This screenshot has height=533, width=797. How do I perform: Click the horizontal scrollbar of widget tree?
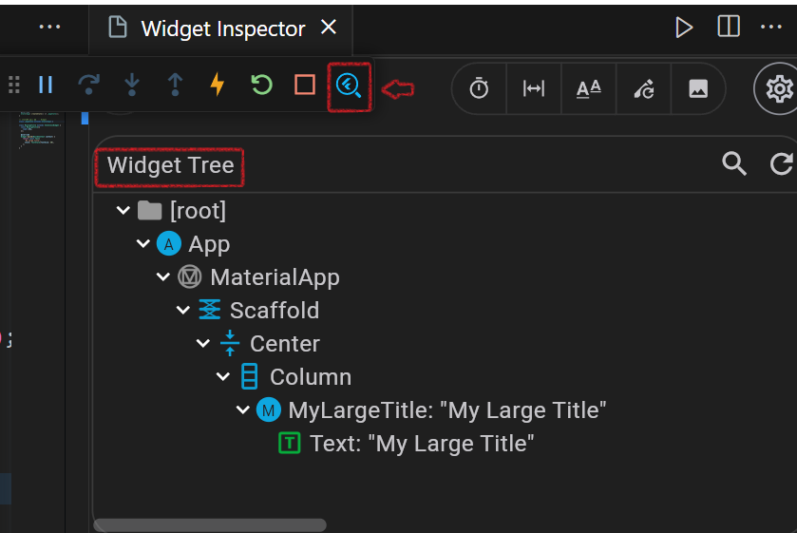pos(210,524)
